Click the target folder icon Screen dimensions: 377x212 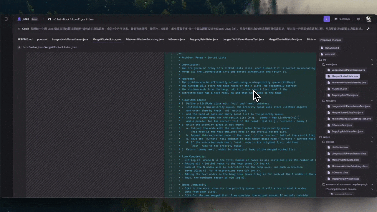click(x=320, y=137)
